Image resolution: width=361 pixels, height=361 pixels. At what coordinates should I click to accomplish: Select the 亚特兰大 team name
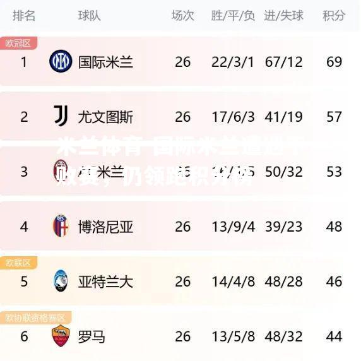(105, 281)
